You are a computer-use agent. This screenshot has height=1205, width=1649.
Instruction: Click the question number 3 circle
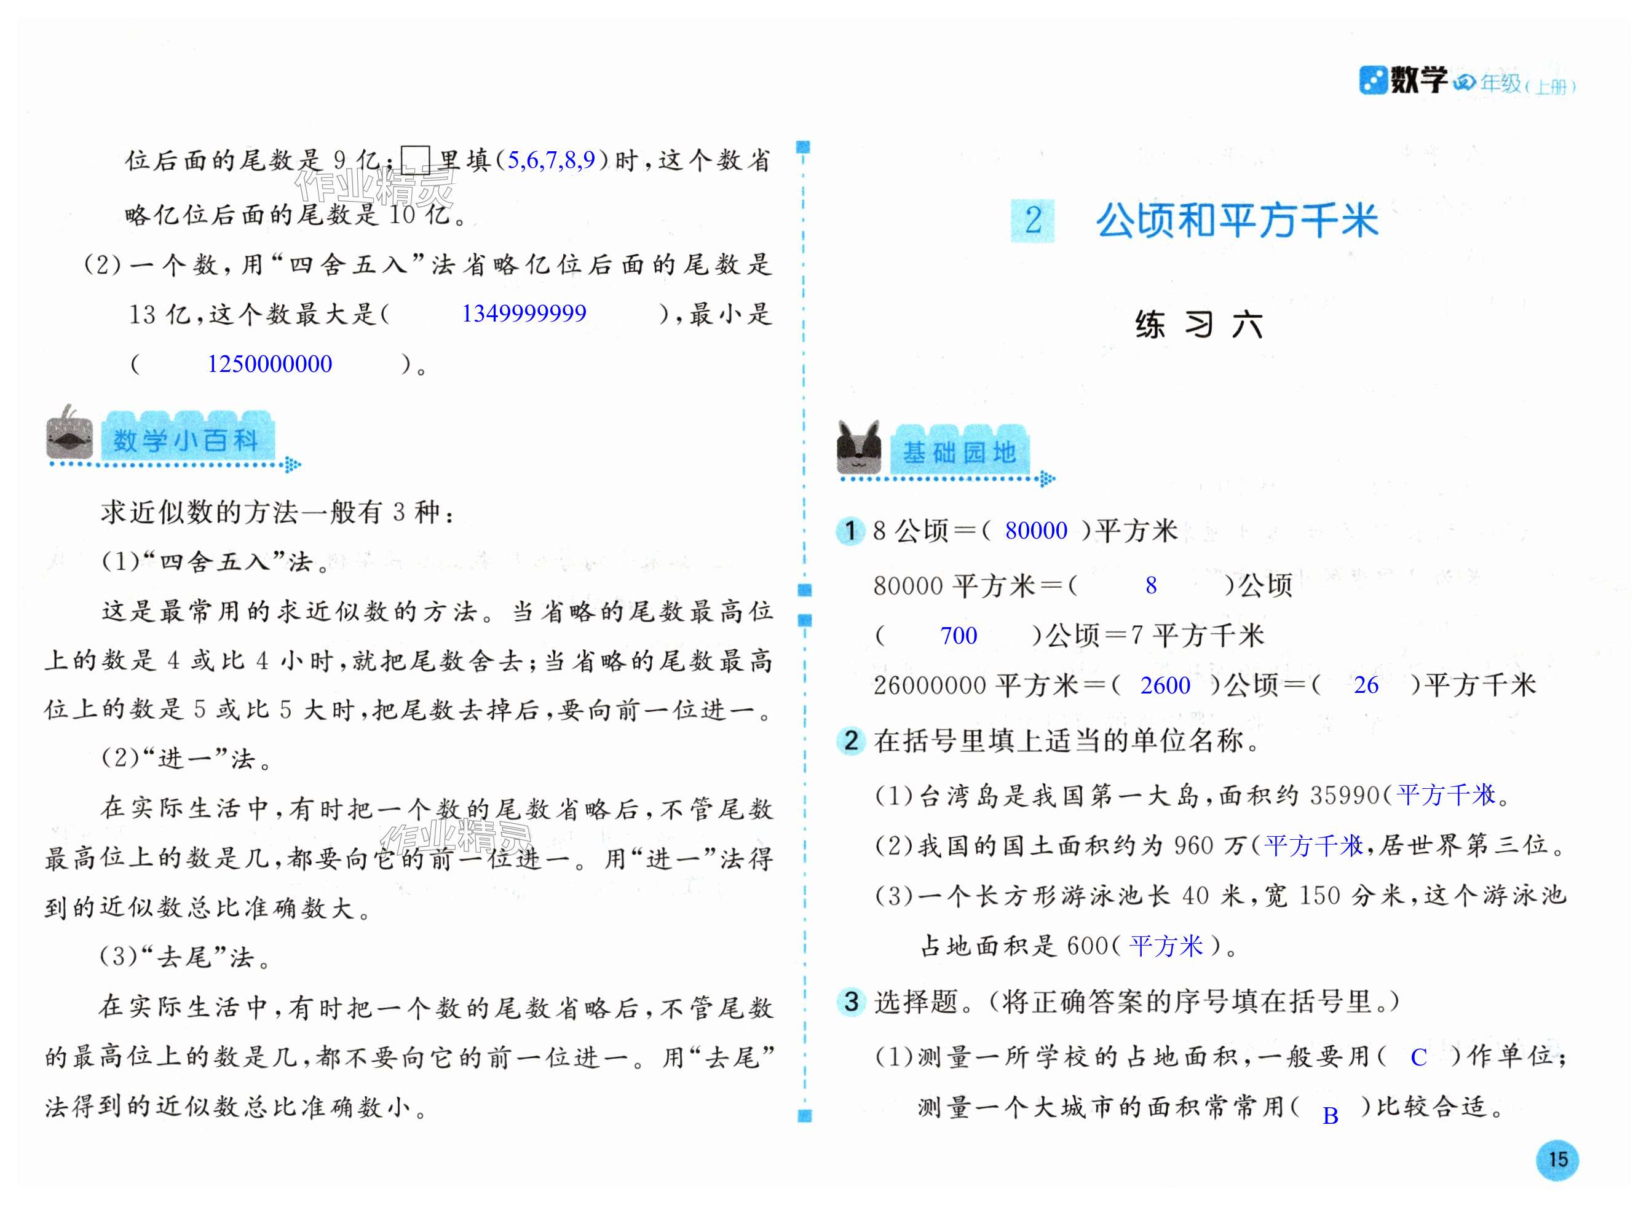[850, 1002]
